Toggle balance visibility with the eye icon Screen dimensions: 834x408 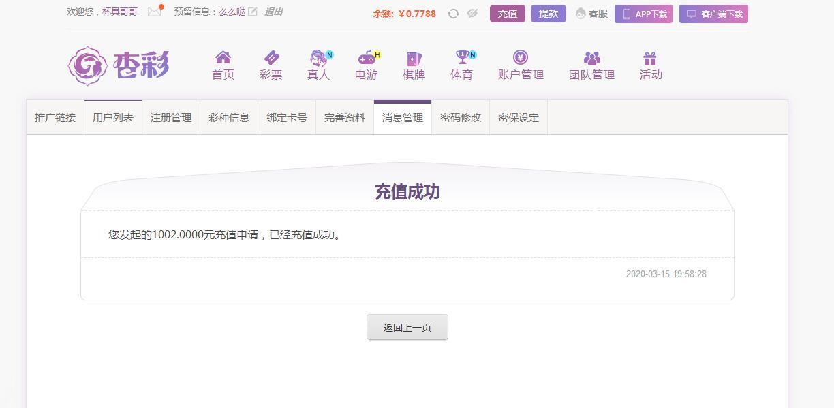tap(472, 13)
